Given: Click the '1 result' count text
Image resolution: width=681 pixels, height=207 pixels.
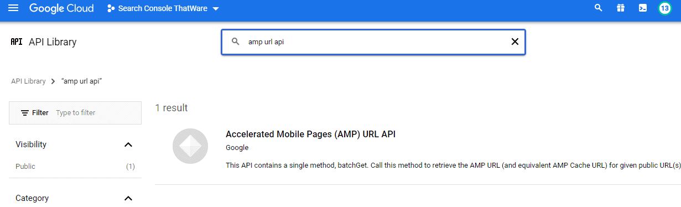Looking at the screenshot, I should pos(171,108).
